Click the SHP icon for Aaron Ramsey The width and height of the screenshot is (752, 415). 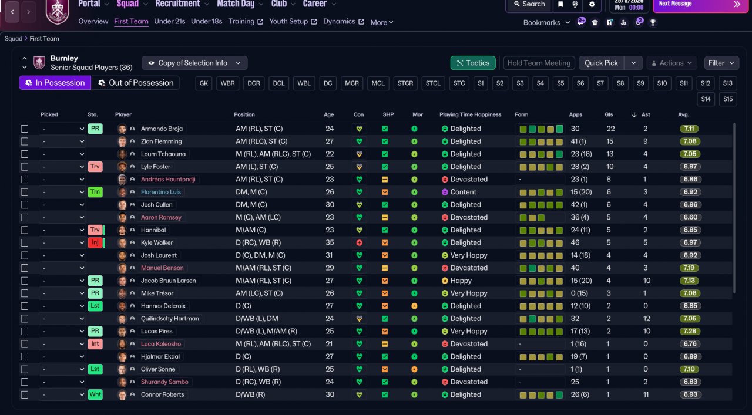[385, 217]
